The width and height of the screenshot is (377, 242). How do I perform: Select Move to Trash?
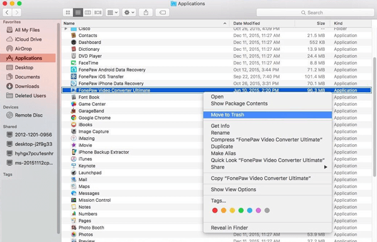(268, 115)
